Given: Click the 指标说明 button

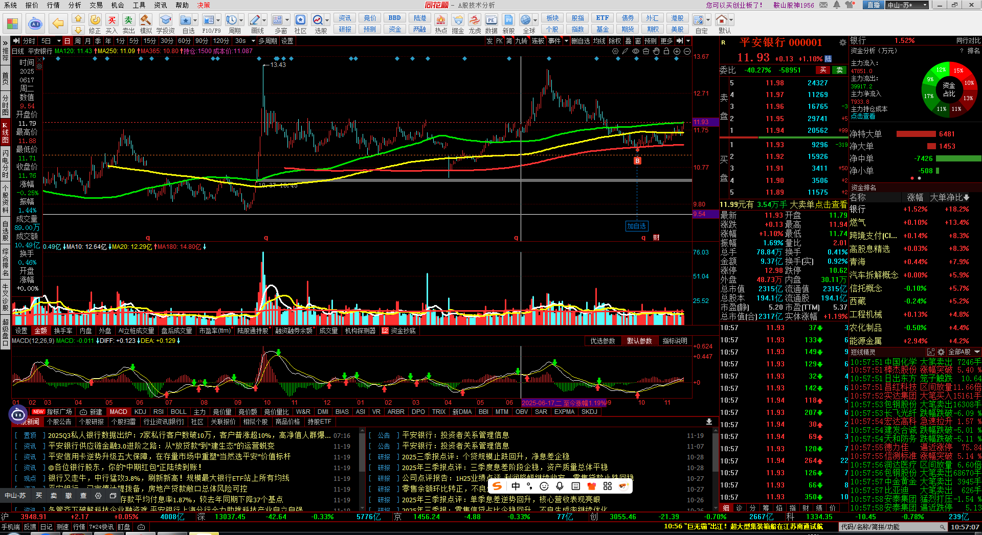Looking at the screenshot, I should click(675, 341).
